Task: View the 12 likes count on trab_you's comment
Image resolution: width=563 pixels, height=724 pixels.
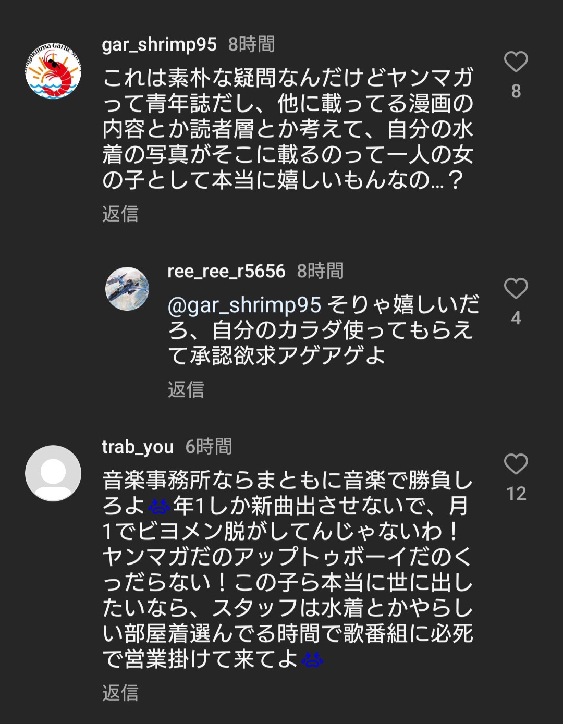Action: pyautogui.click(x=516, y=494)
